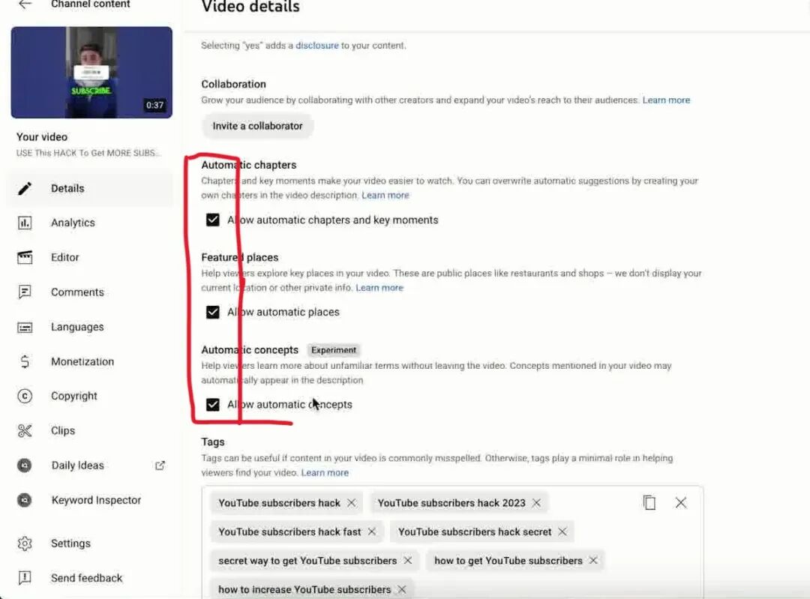This screenshot has width=810, height=599.
Task: Open the Daily Ideas tool
Action: pos(77,465)
